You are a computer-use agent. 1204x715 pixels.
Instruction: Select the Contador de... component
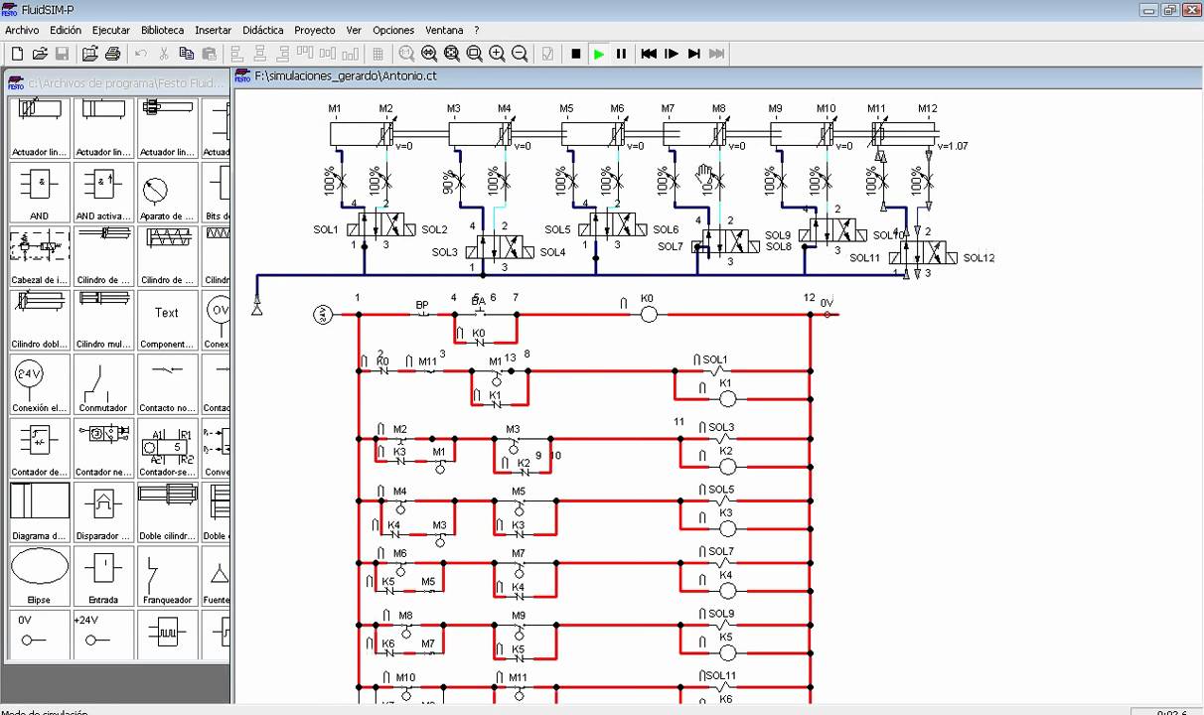(x=40, y=448)
